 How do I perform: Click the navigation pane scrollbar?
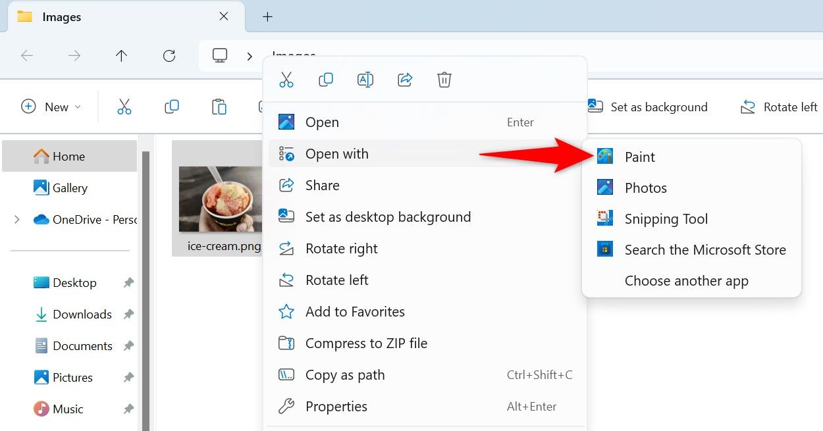(x=146, y=290)
